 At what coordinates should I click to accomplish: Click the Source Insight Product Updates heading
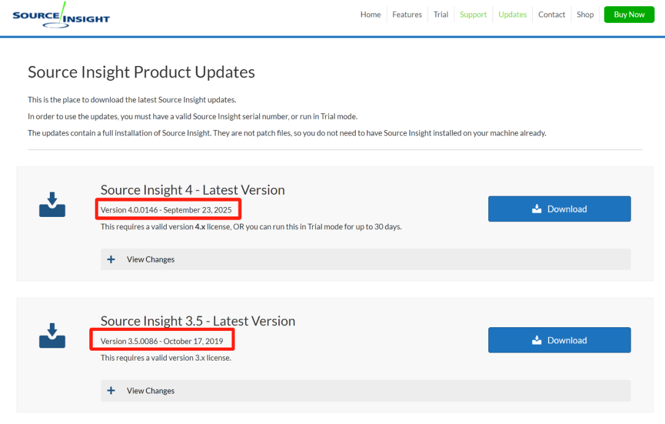141,72
